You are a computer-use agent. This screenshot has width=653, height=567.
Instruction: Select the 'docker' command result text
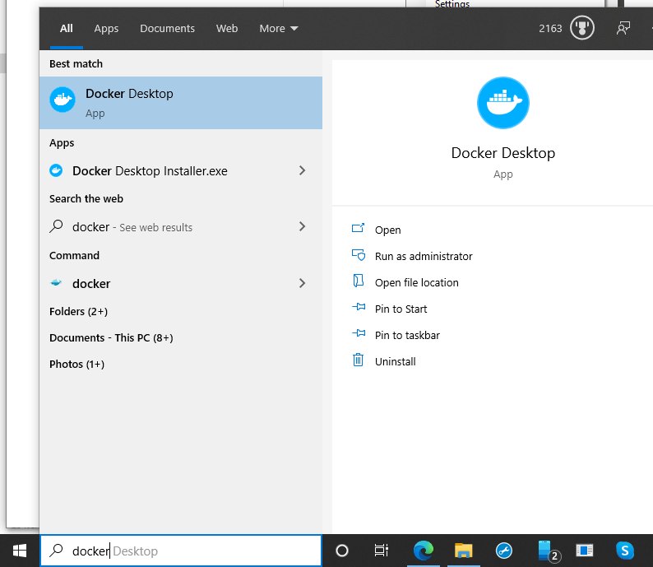click(91, 284)
